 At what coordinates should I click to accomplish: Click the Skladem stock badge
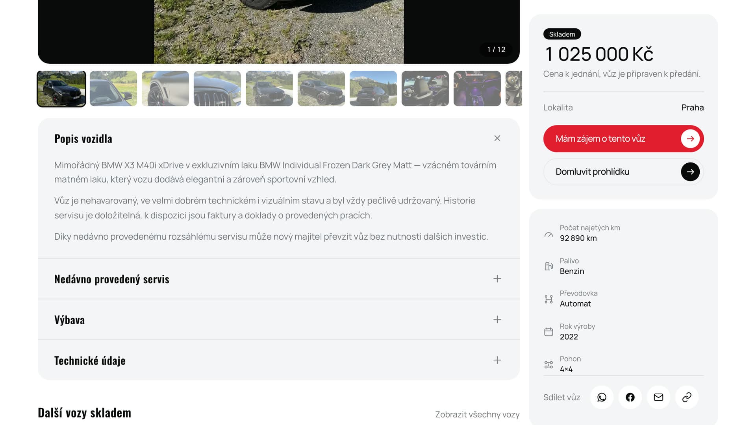562,34
